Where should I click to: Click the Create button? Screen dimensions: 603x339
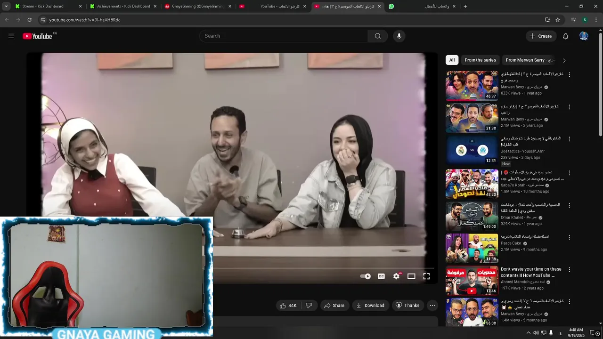click(x=541, y=36)
